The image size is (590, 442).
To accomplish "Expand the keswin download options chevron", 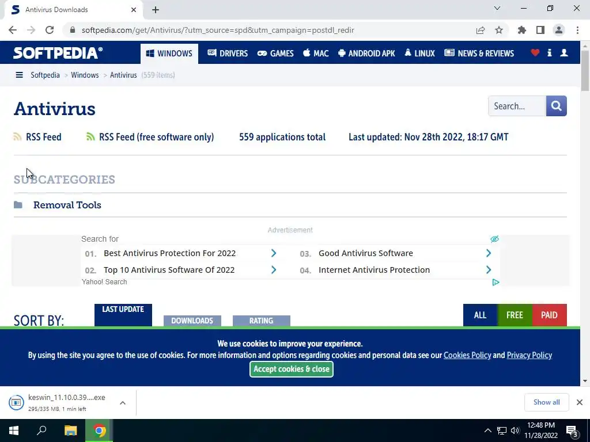I will (123, 402).
